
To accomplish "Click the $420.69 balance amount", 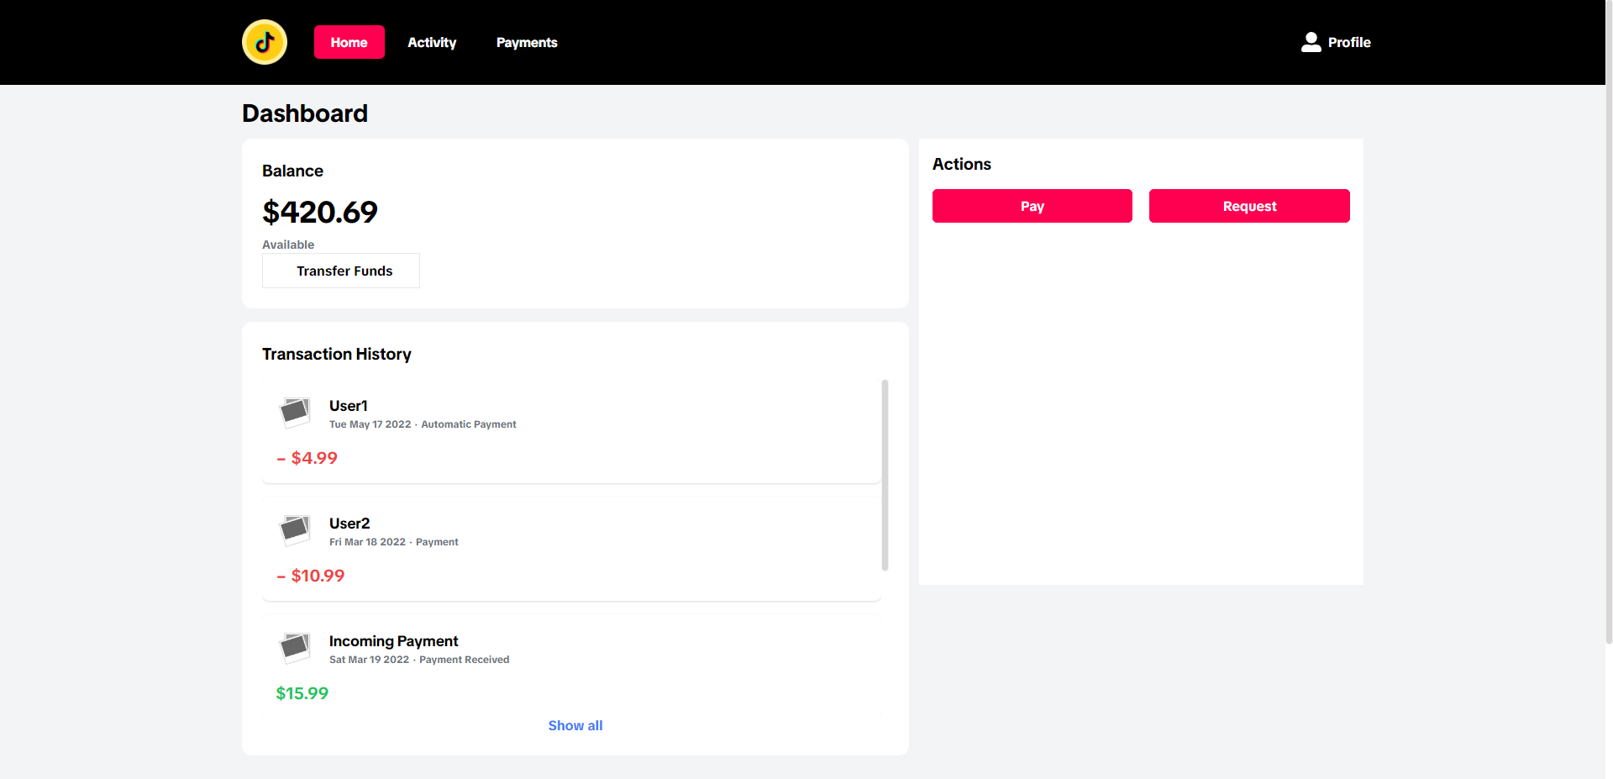I will pos(320,212).
